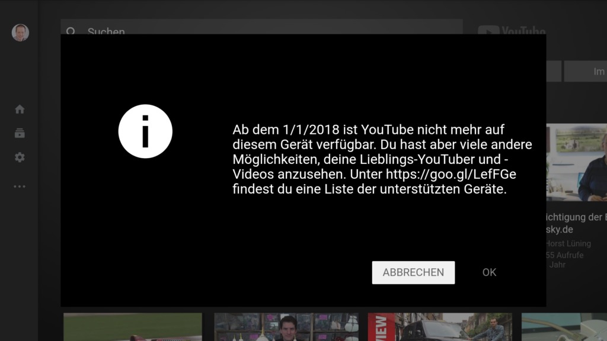
Task: Click the '55 Aufrufe' view count text
Action: tap(565, 255)
